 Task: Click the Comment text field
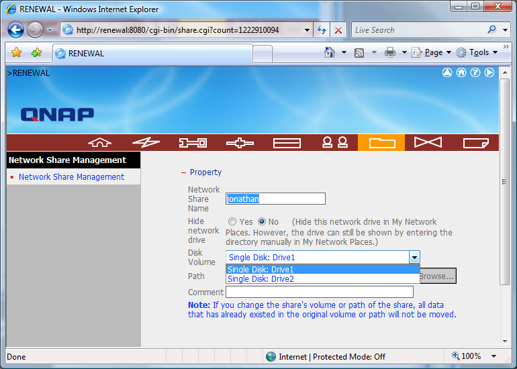(319, 292)
